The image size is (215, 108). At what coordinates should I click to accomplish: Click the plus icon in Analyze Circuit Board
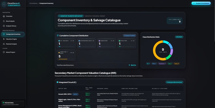tap(194, 3)
